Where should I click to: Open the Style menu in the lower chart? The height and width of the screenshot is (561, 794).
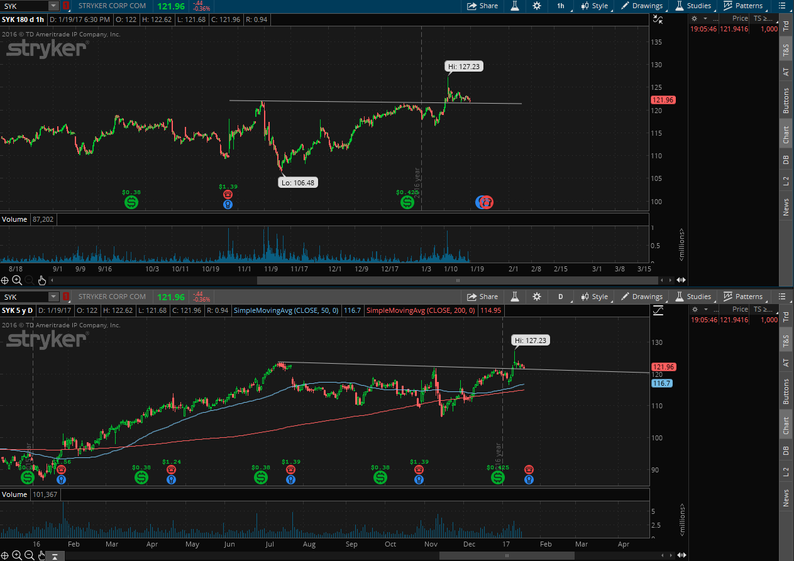click(x=595, y=297)
